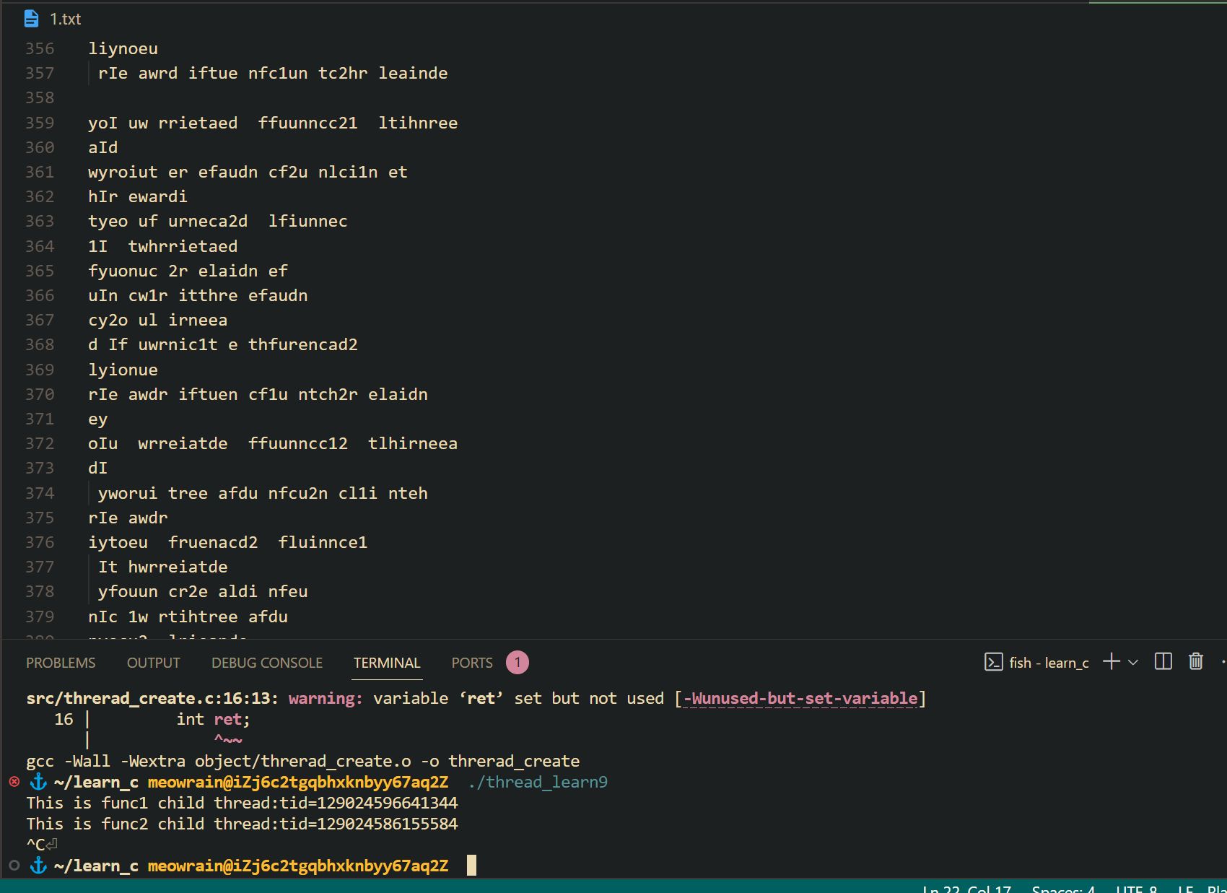Viewport: 1227px width, 893px height.
Task: Click line number 368 in the gutter
Action: pos(40,345)
